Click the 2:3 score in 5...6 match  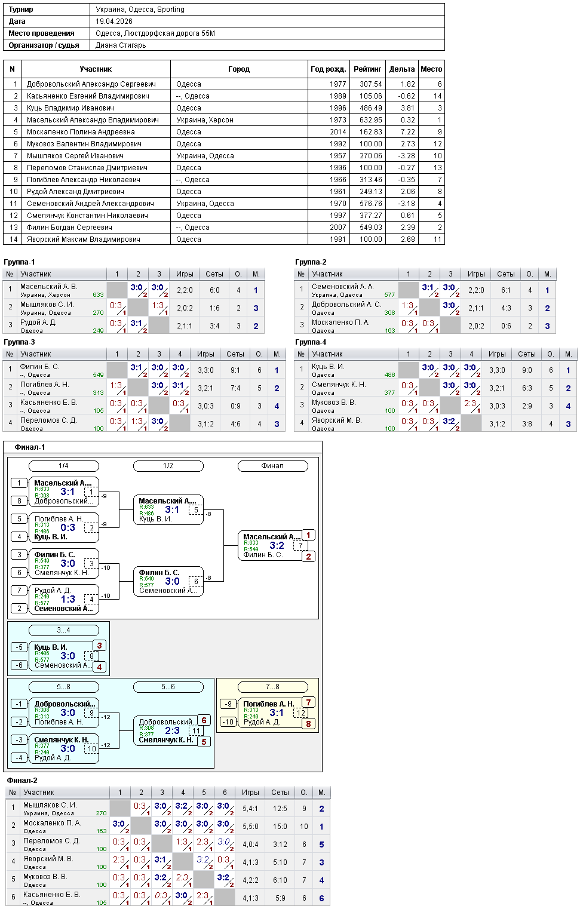172,730
